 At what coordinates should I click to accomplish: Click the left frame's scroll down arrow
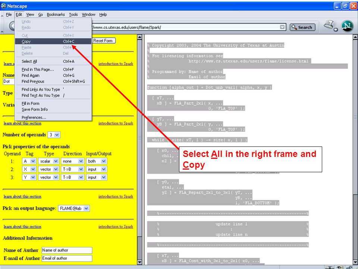140,262
